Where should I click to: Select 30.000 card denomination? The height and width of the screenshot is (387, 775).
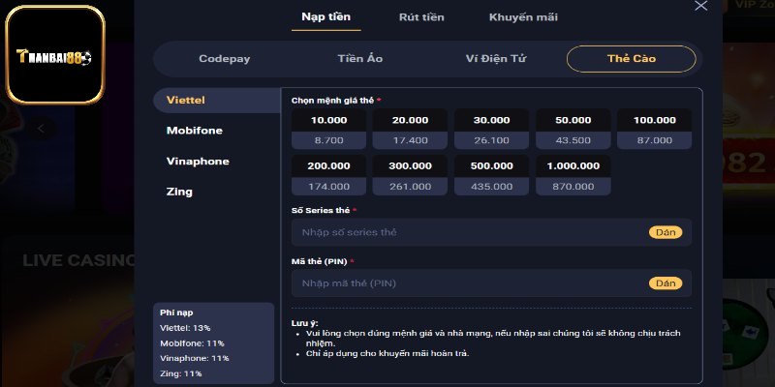pyautogui.click(x=491, y=129)
